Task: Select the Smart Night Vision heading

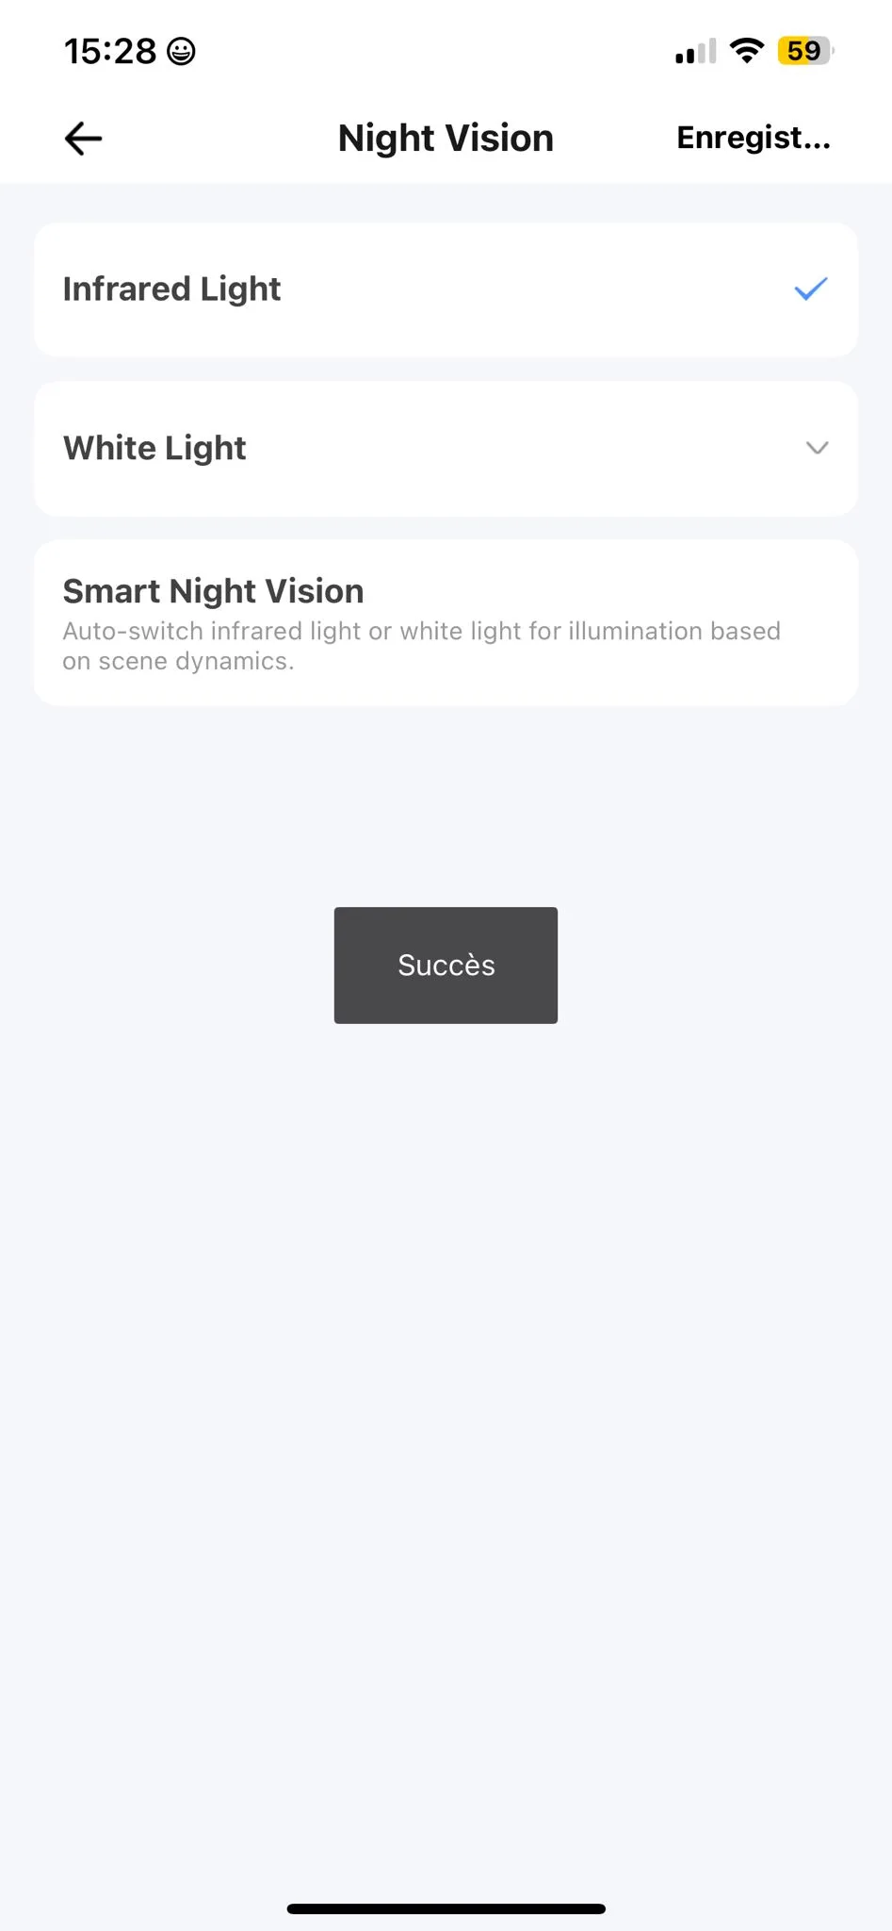Action: (213, 591)
